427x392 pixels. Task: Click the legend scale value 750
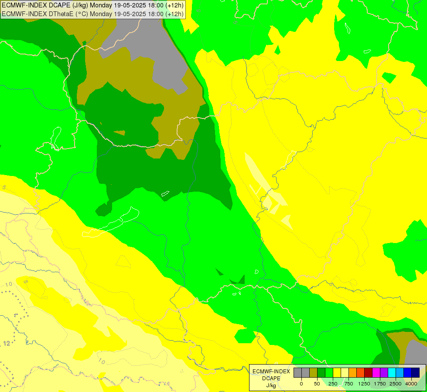(x=348, y=384)
